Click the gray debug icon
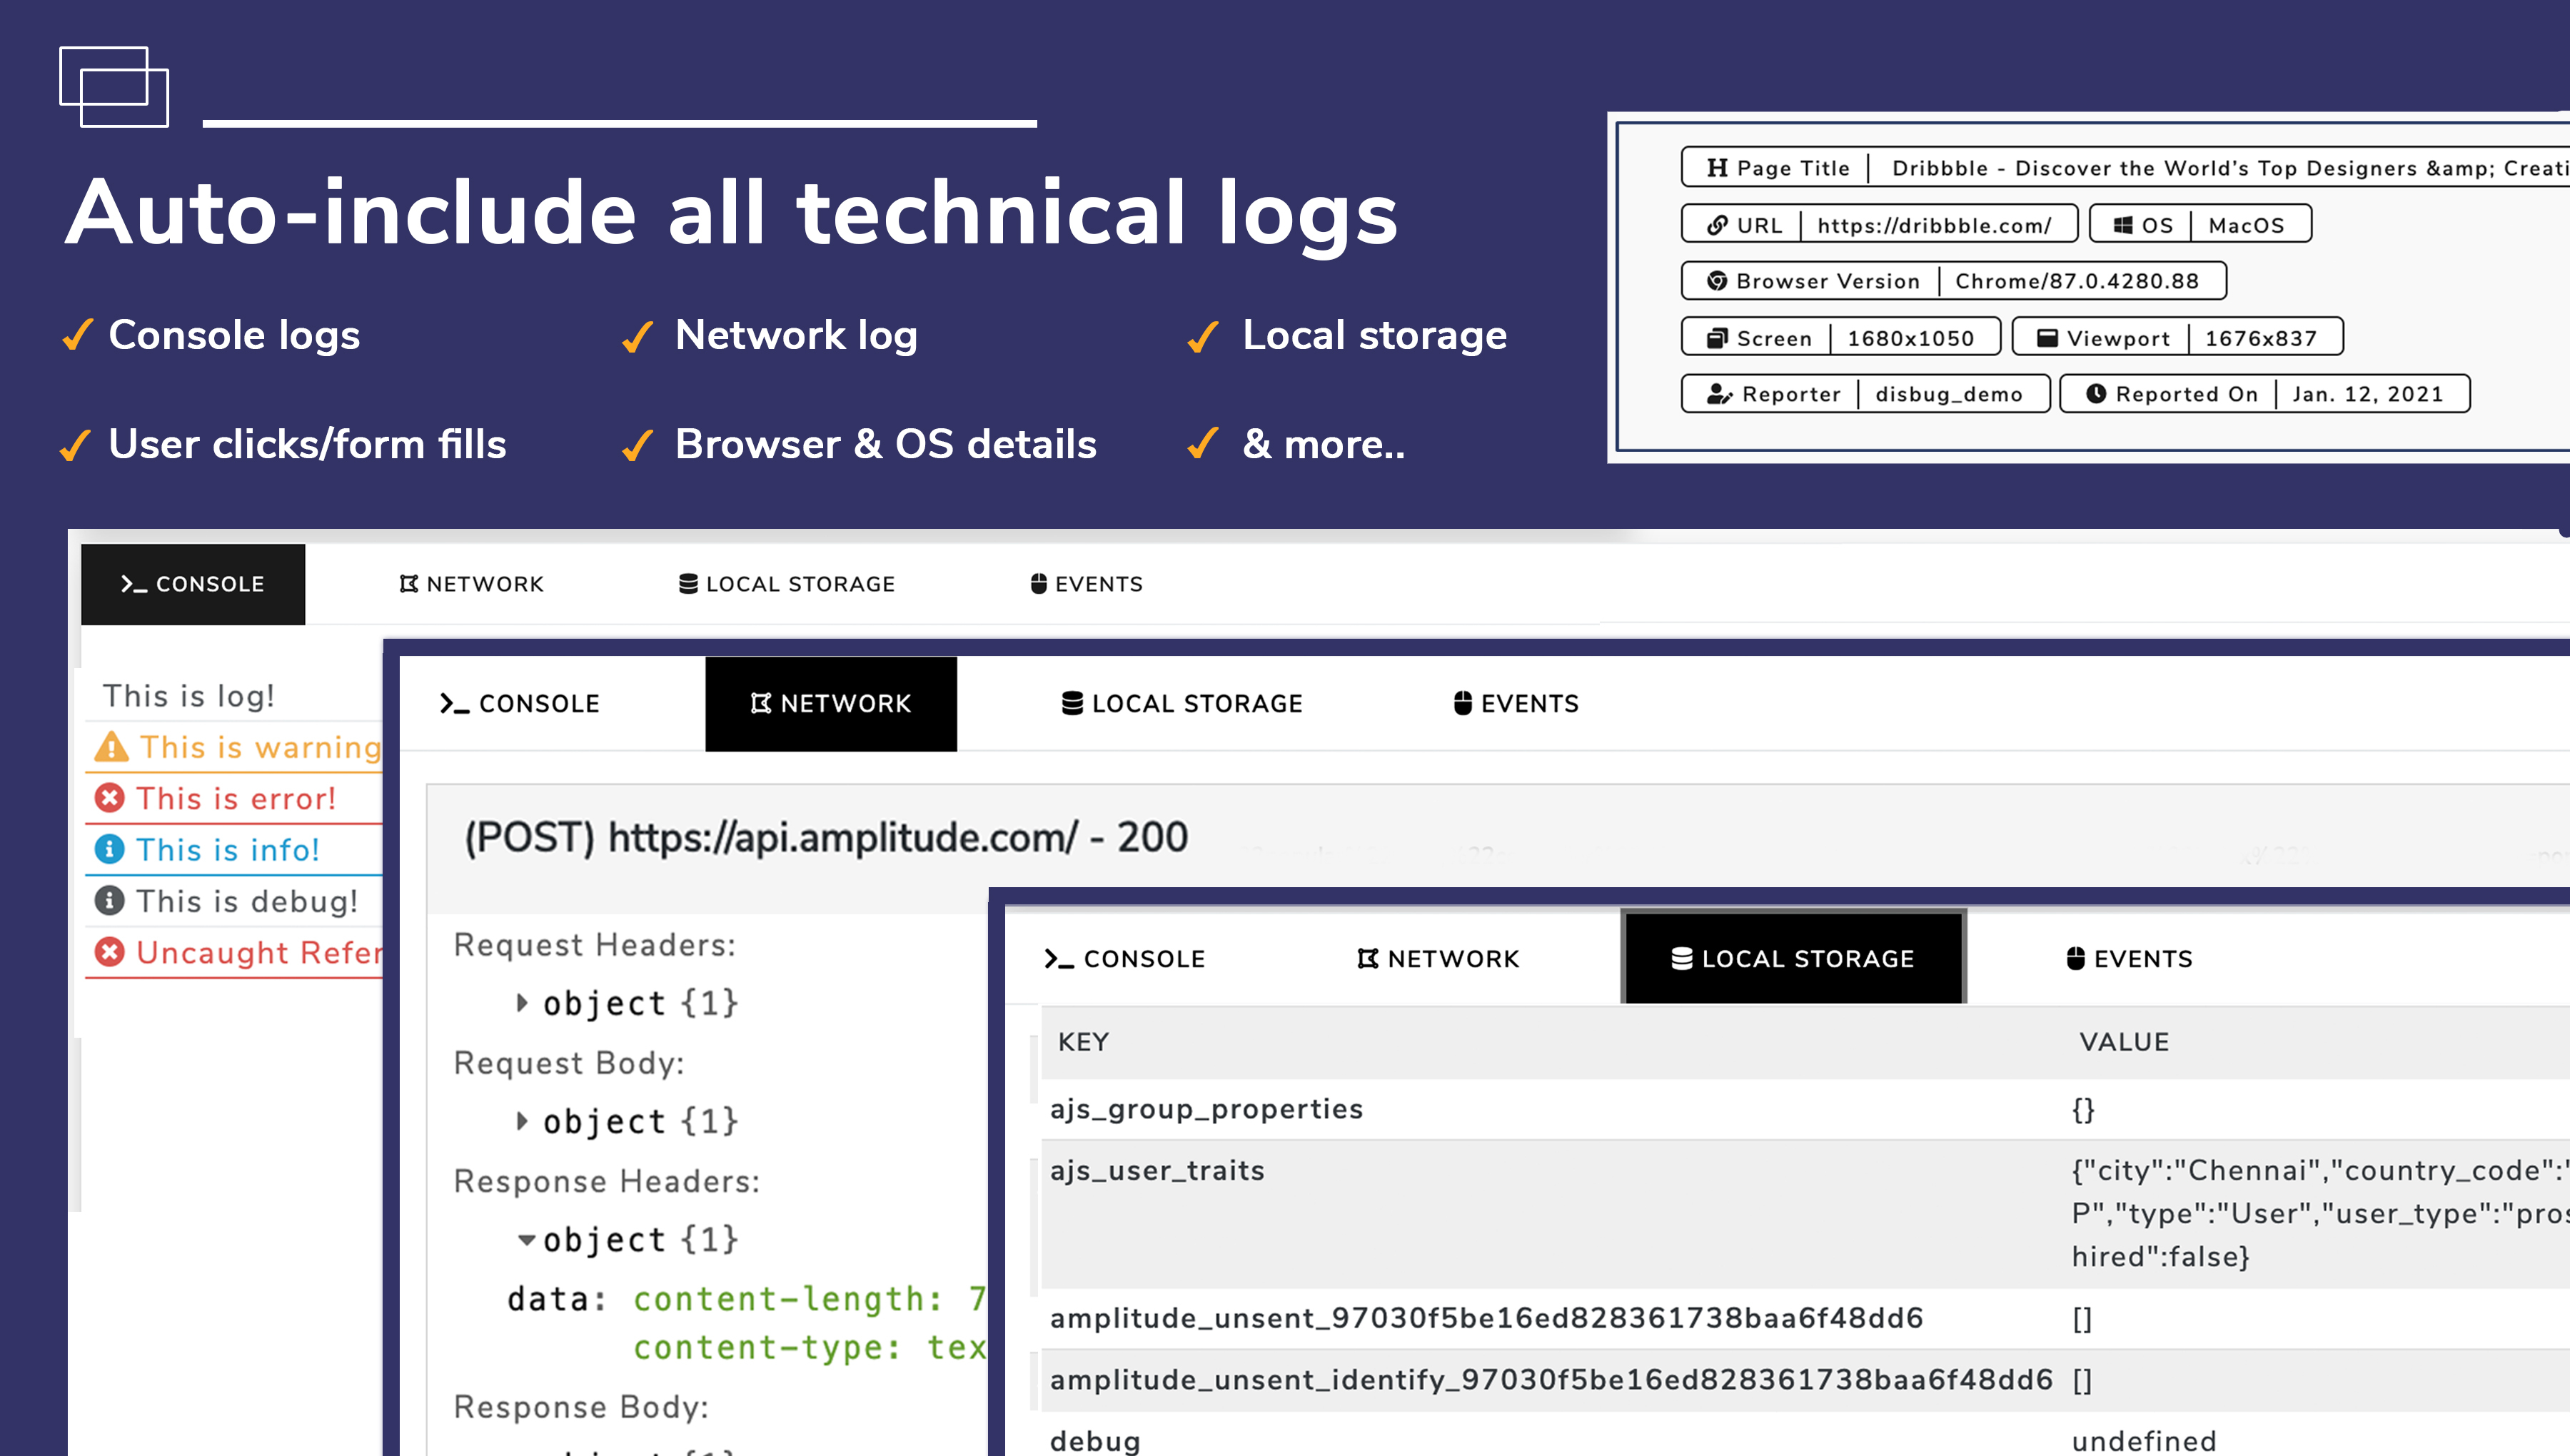Viewport: 2570px width, 1456px height. coord(110,900)
